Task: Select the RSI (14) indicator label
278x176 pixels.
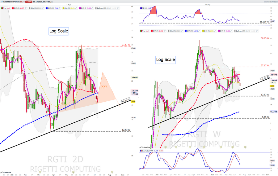Action: click(144, 8)
